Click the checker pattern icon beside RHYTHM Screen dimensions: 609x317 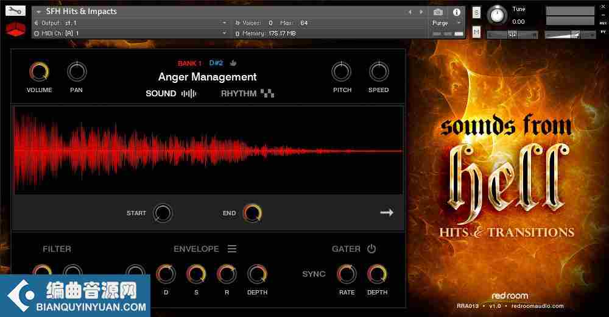click(x=267, y=93)
